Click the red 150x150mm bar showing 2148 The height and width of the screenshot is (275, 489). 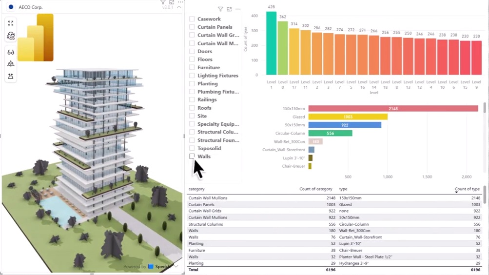click(x=393, y=109)
